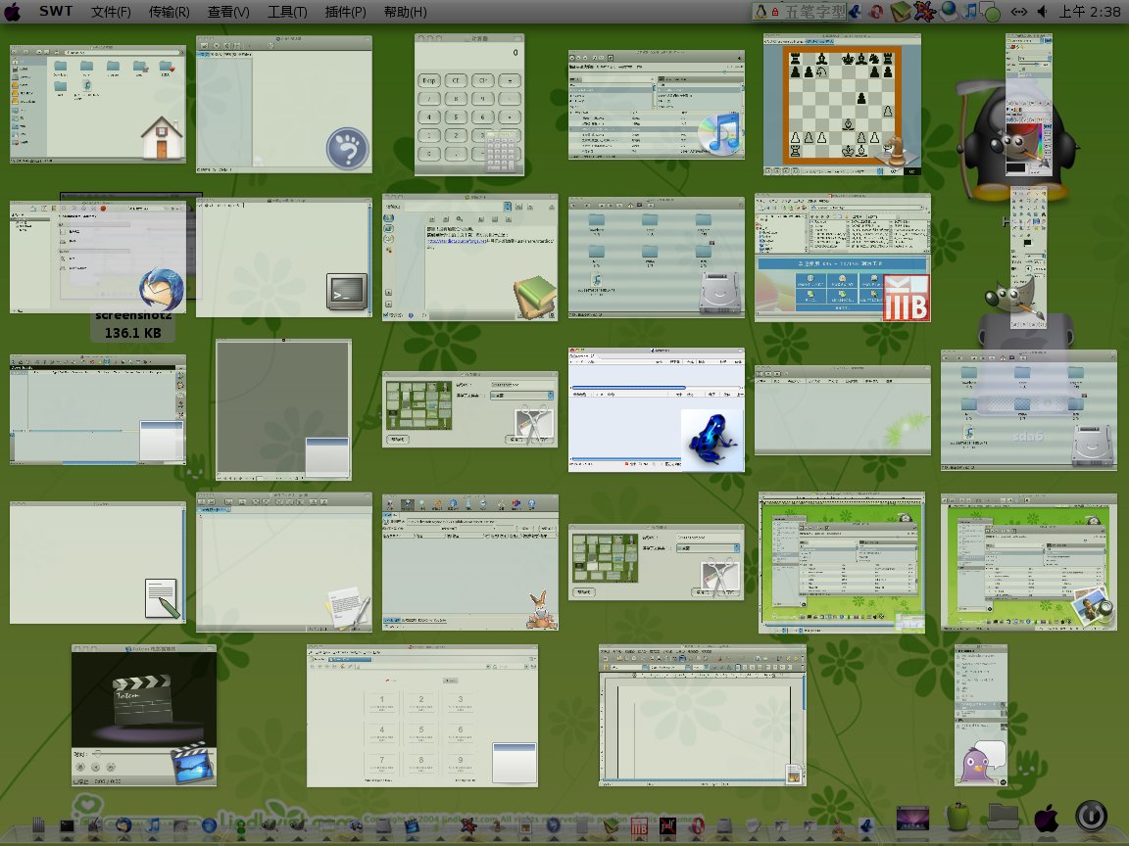Click the globe icon in menu bar tray

949,10
